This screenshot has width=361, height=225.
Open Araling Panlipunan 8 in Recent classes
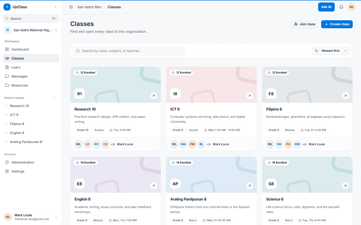[x=31, y=142]
